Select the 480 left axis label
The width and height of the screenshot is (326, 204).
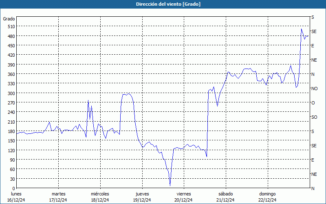[x=11, y=36]
